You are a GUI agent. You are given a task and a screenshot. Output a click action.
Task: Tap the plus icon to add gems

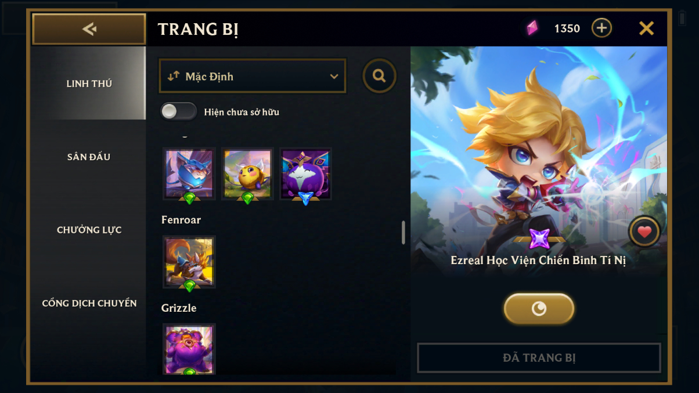(601, 28)
